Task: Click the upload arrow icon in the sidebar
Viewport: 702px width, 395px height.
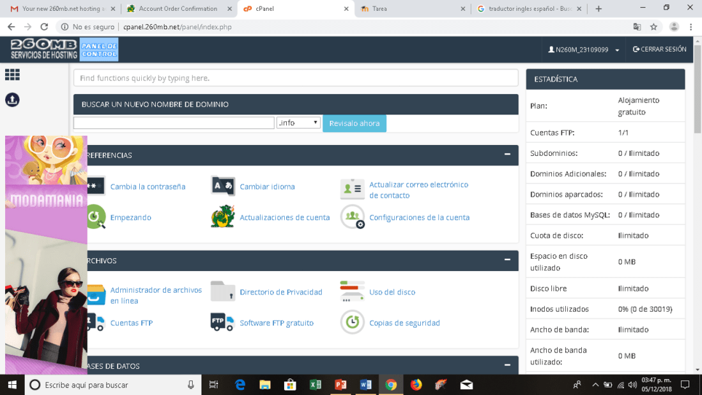Action: tap(12, 100)
